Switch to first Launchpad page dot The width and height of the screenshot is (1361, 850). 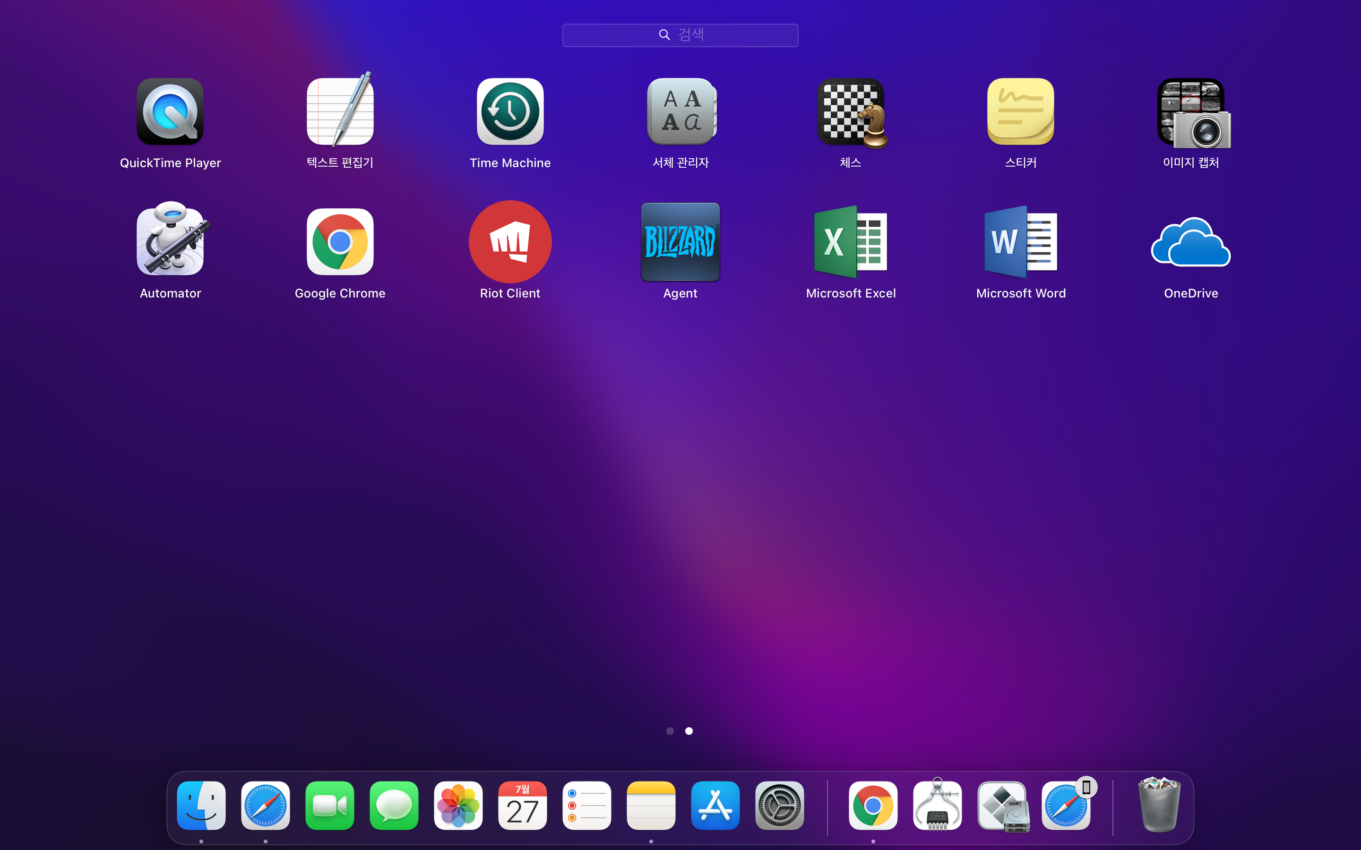pyautogui.click(x=670, y=731)
